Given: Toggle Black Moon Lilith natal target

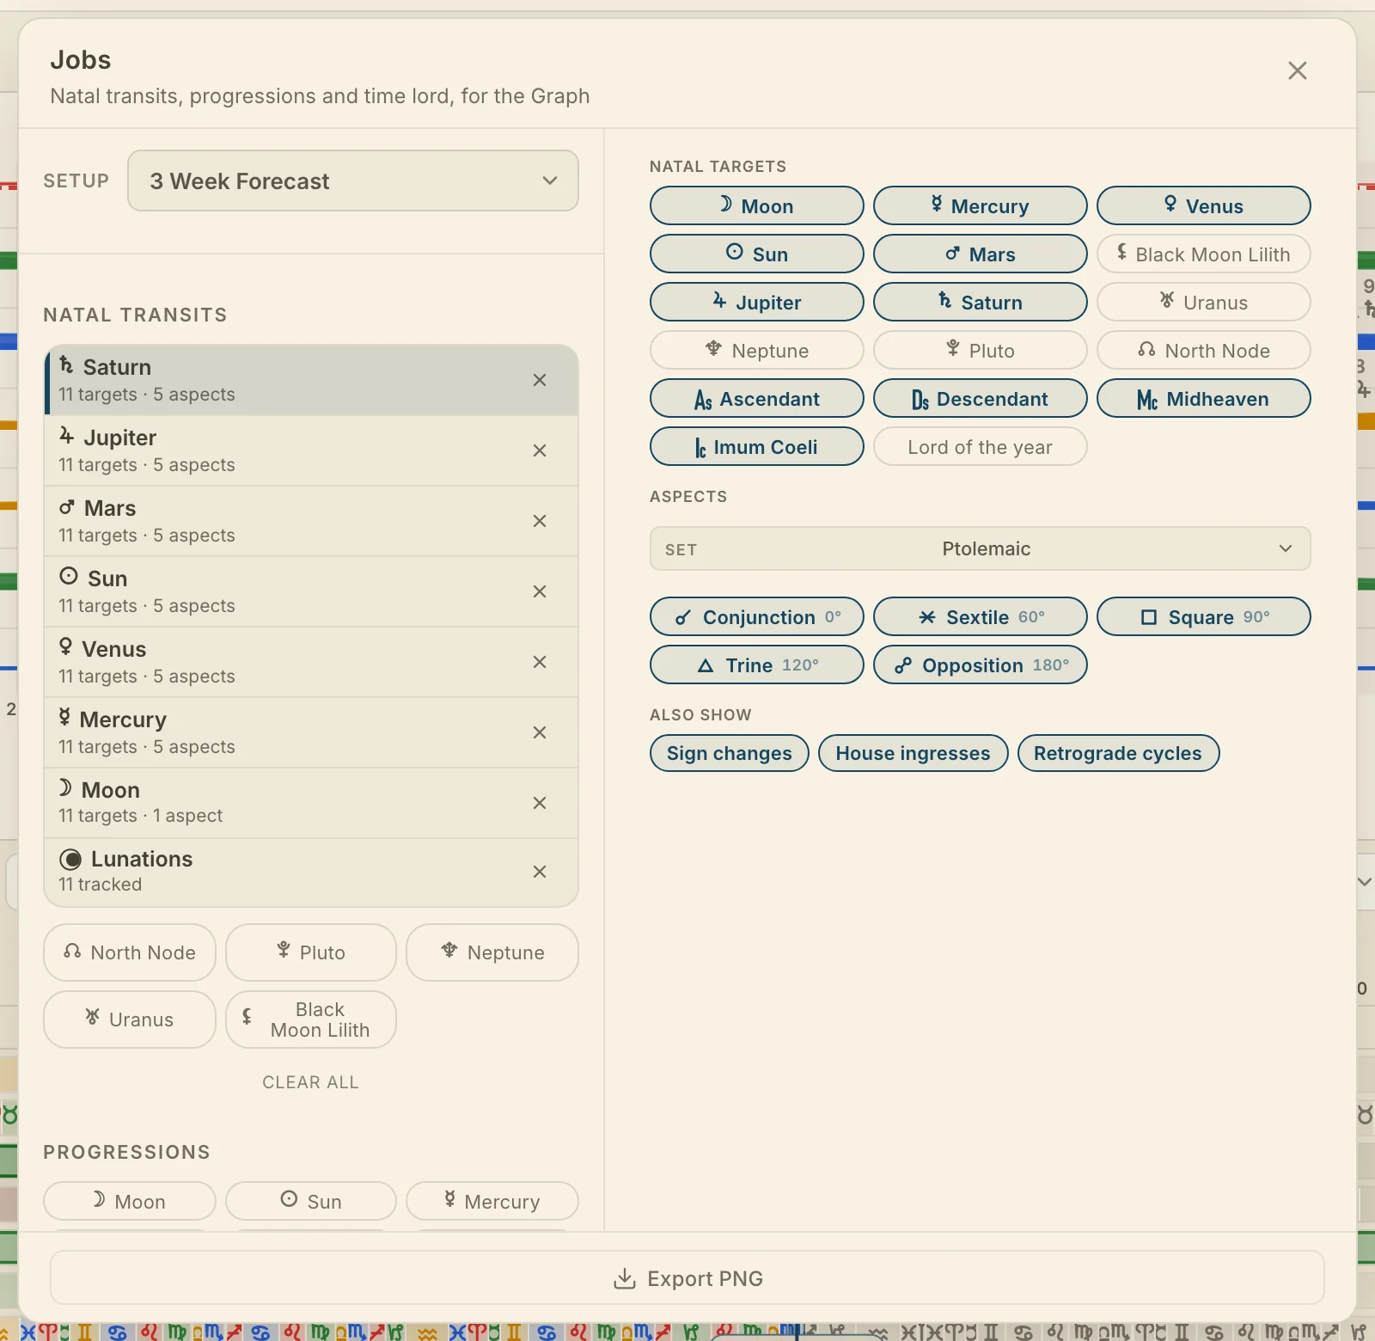Looking at the screenshot, I should coord(1204,254).
